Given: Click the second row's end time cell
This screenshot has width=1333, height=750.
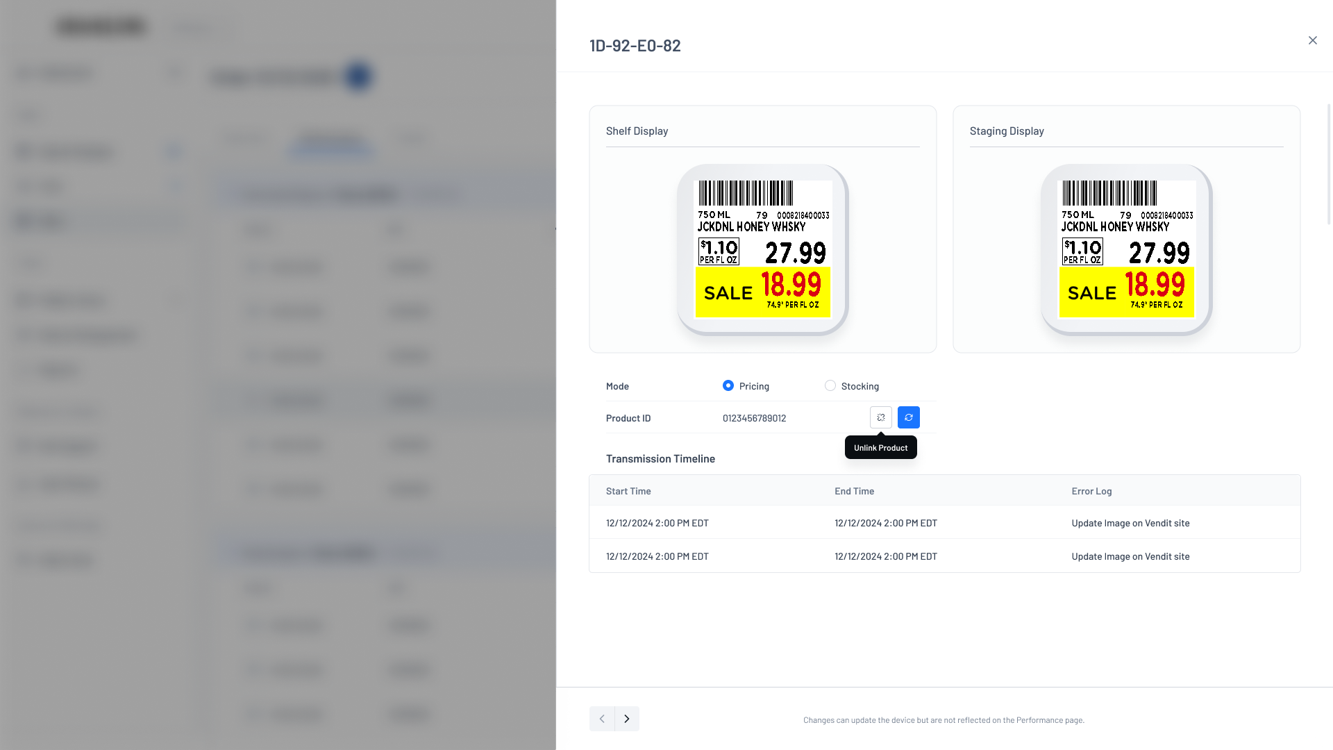Looking at the screenshot, I should pos(885,556).
